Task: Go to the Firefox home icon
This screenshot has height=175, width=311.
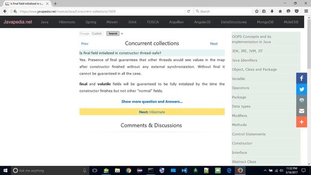Action: click(x=280, y=11)
